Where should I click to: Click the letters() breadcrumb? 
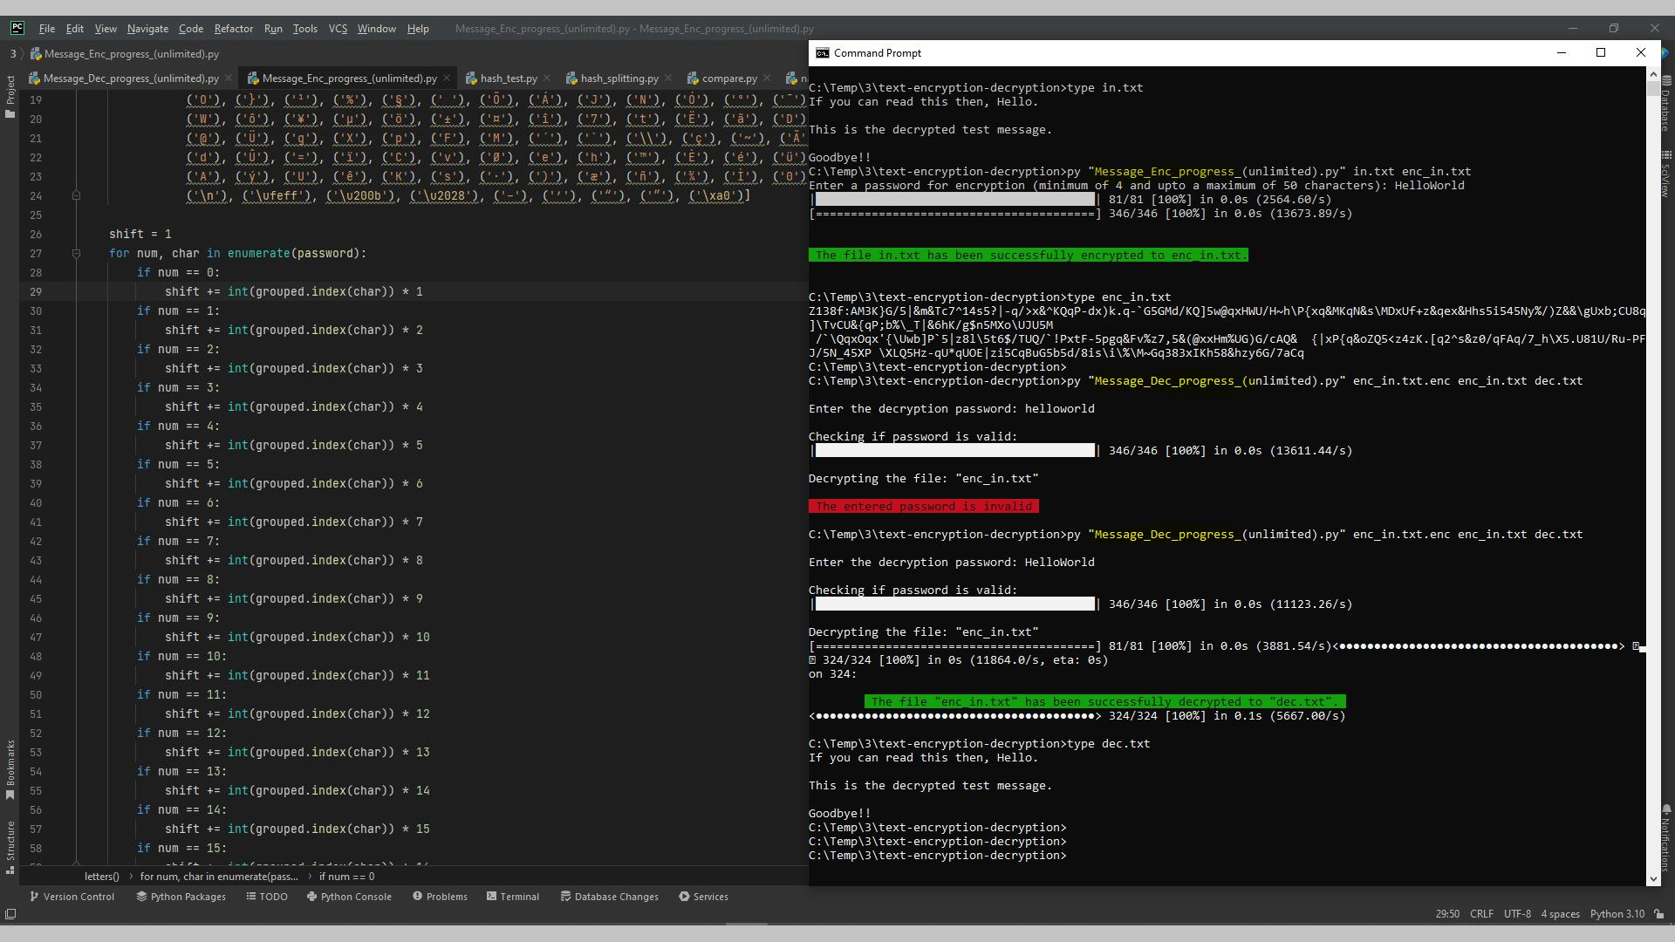pos(101,877)
